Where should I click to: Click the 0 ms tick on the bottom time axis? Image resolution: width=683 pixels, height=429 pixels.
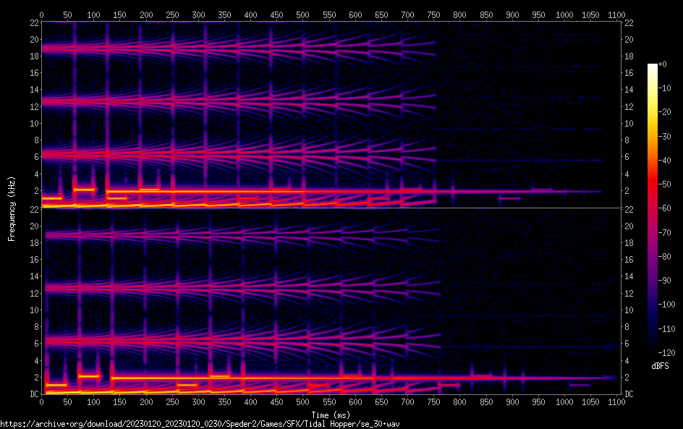tap(42, 402)
